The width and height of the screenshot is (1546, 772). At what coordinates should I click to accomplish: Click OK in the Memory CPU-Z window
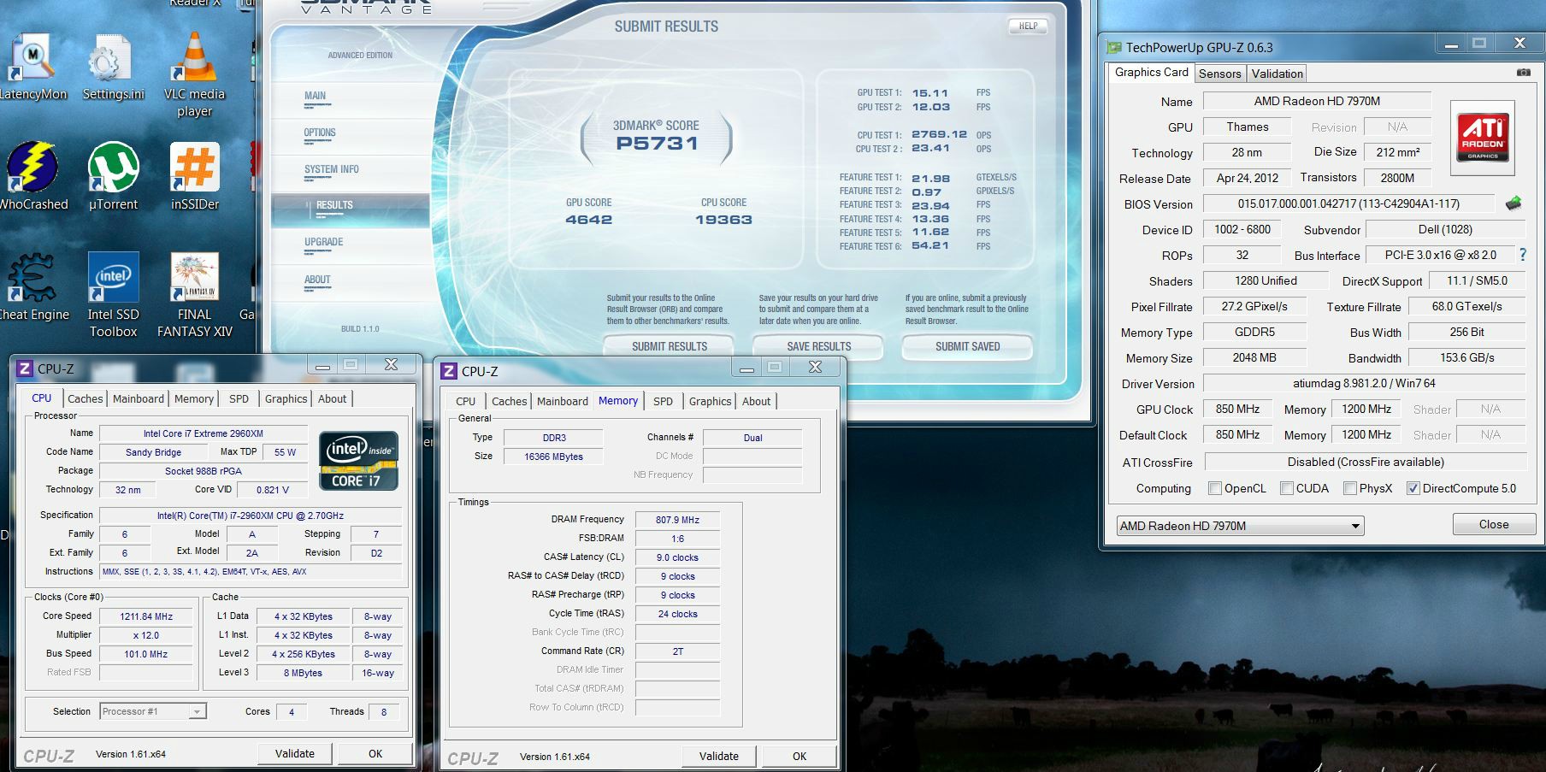pos(800,756)
